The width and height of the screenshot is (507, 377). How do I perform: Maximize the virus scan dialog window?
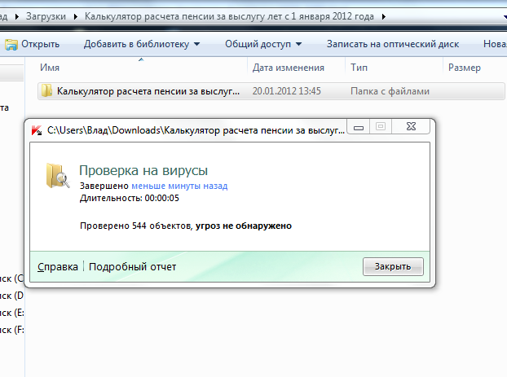coord(380,128)
